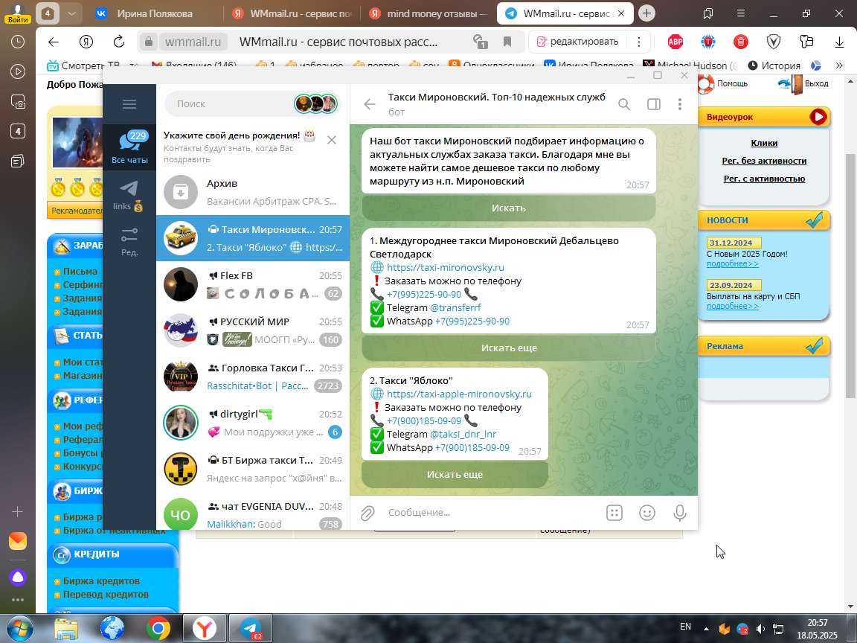Switch to 'mind money отзывы' tab
The height and width of the screenshot is (643, 857).
pos(428,13)
